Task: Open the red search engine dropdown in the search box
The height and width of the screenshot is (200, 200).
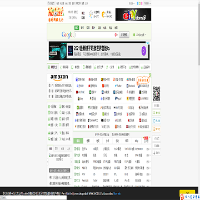Action: pyautogui.click(x=117, y=34)
